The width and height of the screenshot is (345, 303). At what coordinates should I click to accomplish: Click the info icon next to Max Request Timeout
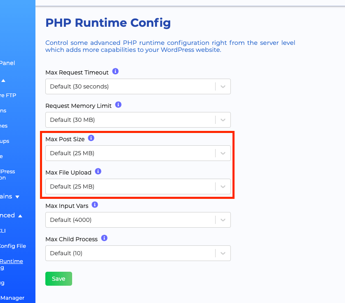[115, 71]
